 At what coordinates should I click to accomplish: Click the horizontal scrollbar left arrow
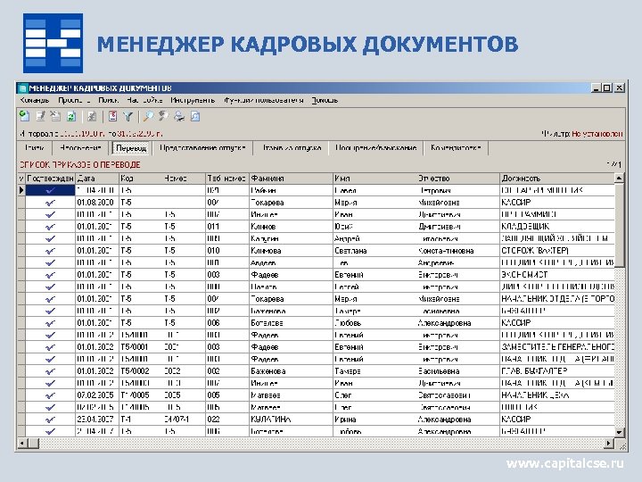(21, 443)
